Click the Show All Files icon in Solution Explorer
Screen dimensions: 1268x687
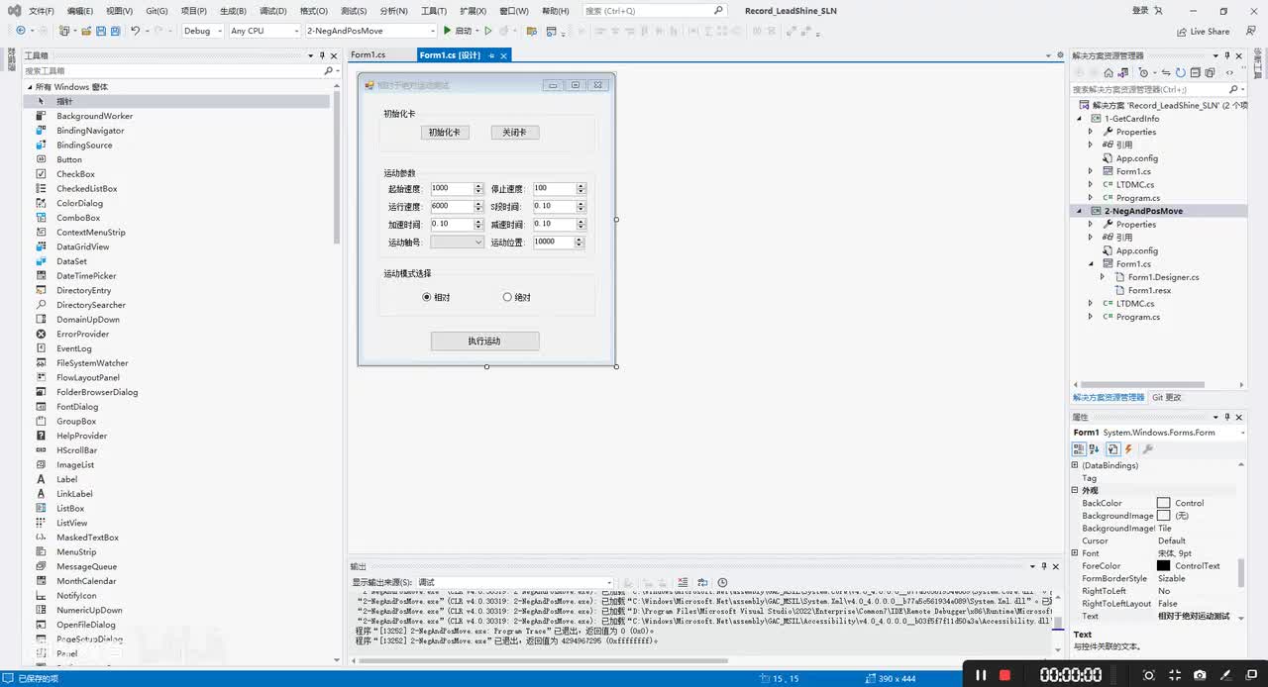[1211, 72]
